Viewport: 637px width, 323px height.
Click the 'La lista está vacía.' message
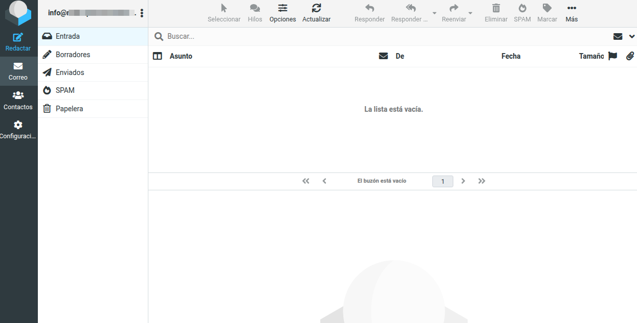tap(393, 109)
